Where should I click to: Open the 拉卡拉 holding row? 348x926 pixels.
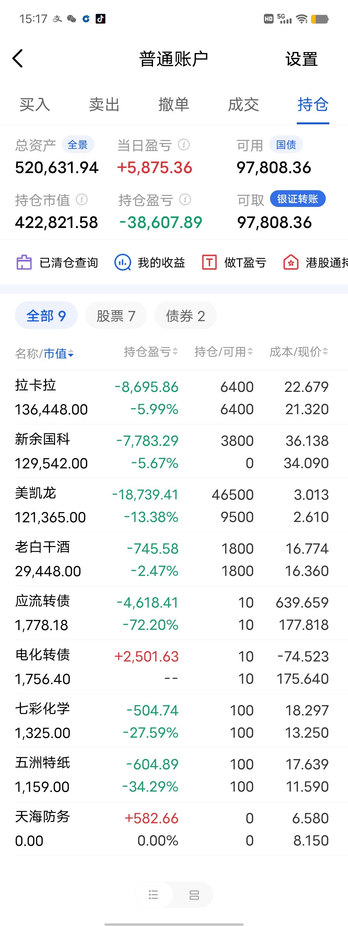click(172, 397)
